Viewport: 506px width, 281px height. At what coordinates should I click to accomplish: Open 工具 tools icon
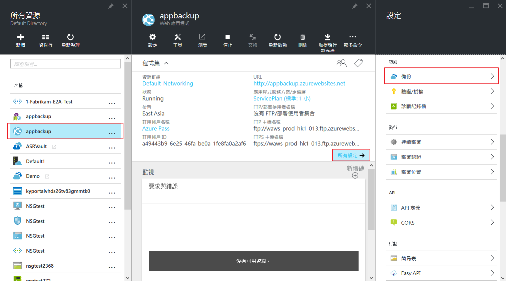click(178, 37)
